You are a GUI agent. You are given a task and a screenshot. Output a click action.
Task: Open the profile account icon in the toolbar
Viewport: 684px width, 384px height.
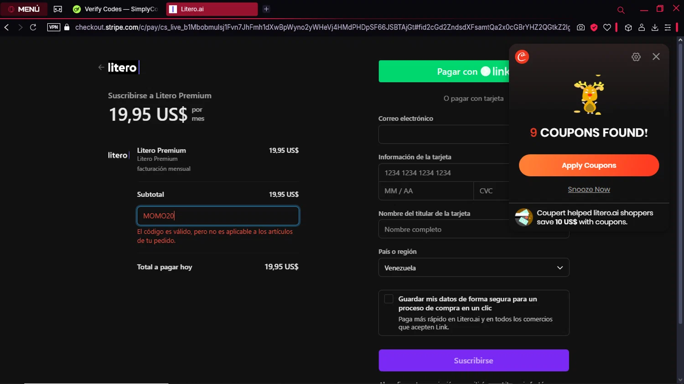(642, 27)
